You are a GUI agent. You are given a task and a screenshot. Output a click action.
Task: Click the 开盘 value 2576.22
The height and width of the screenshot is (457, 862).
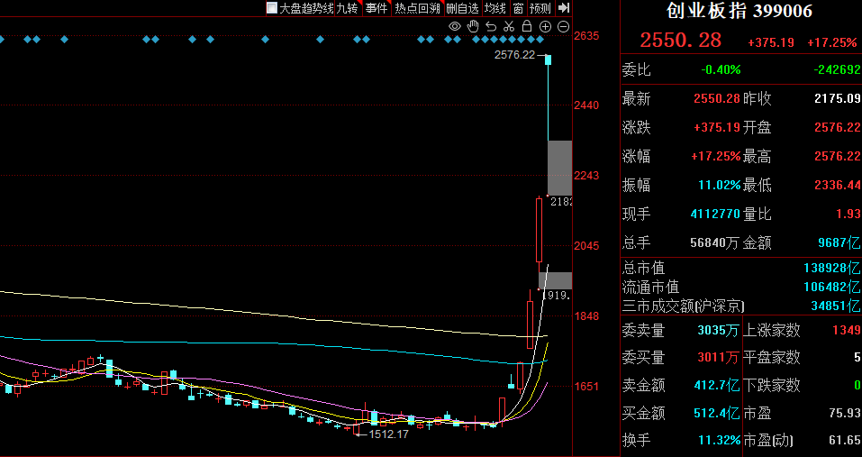click(837, 128)
